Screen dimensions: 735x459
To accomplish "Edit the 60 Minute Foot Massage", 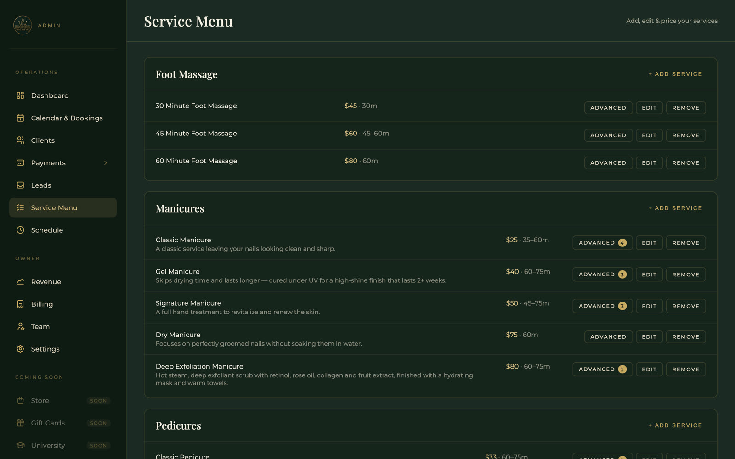I will pos(649,163).
